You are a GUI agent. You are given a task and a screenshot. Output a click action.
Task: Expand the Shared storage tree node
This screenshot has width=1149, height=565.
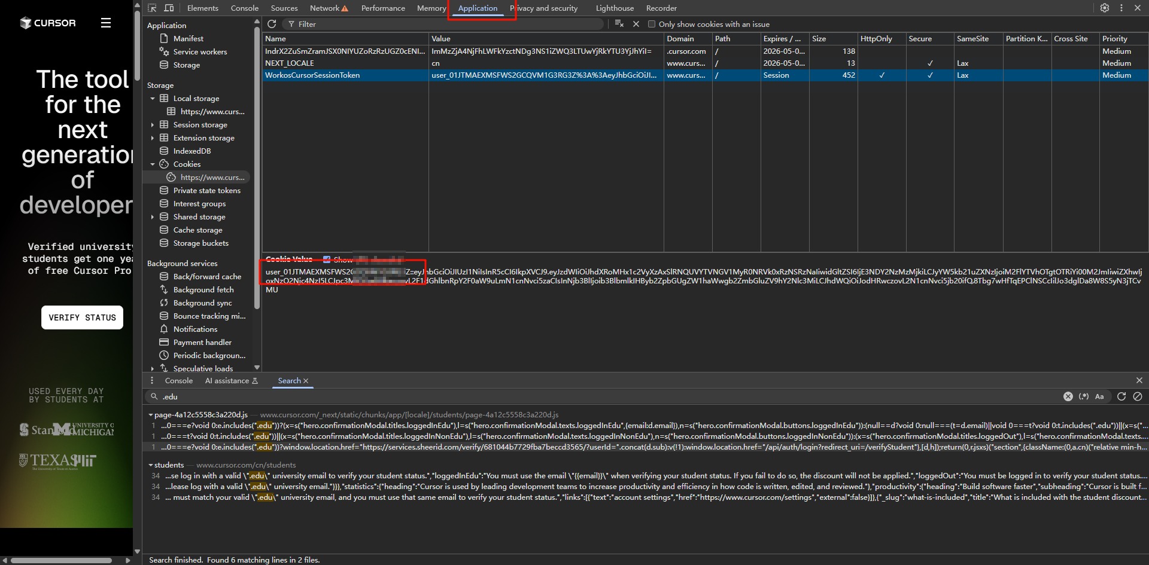(x=153, y=217)
